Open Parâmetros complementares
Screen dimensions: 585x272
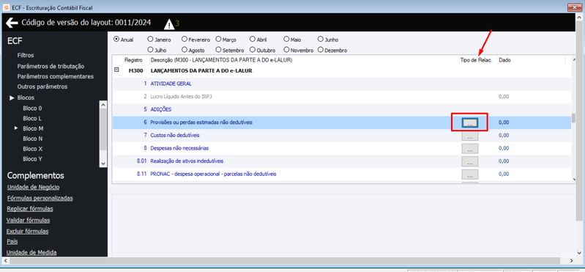(55, 76)
